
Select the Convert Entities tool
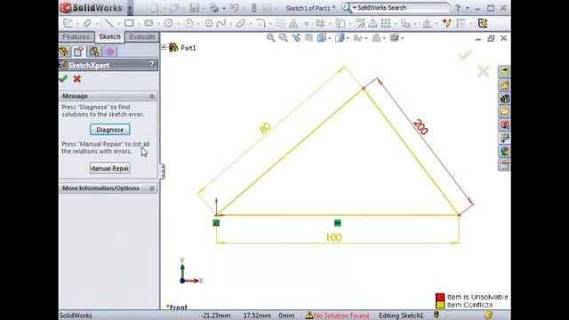[341, 23]
